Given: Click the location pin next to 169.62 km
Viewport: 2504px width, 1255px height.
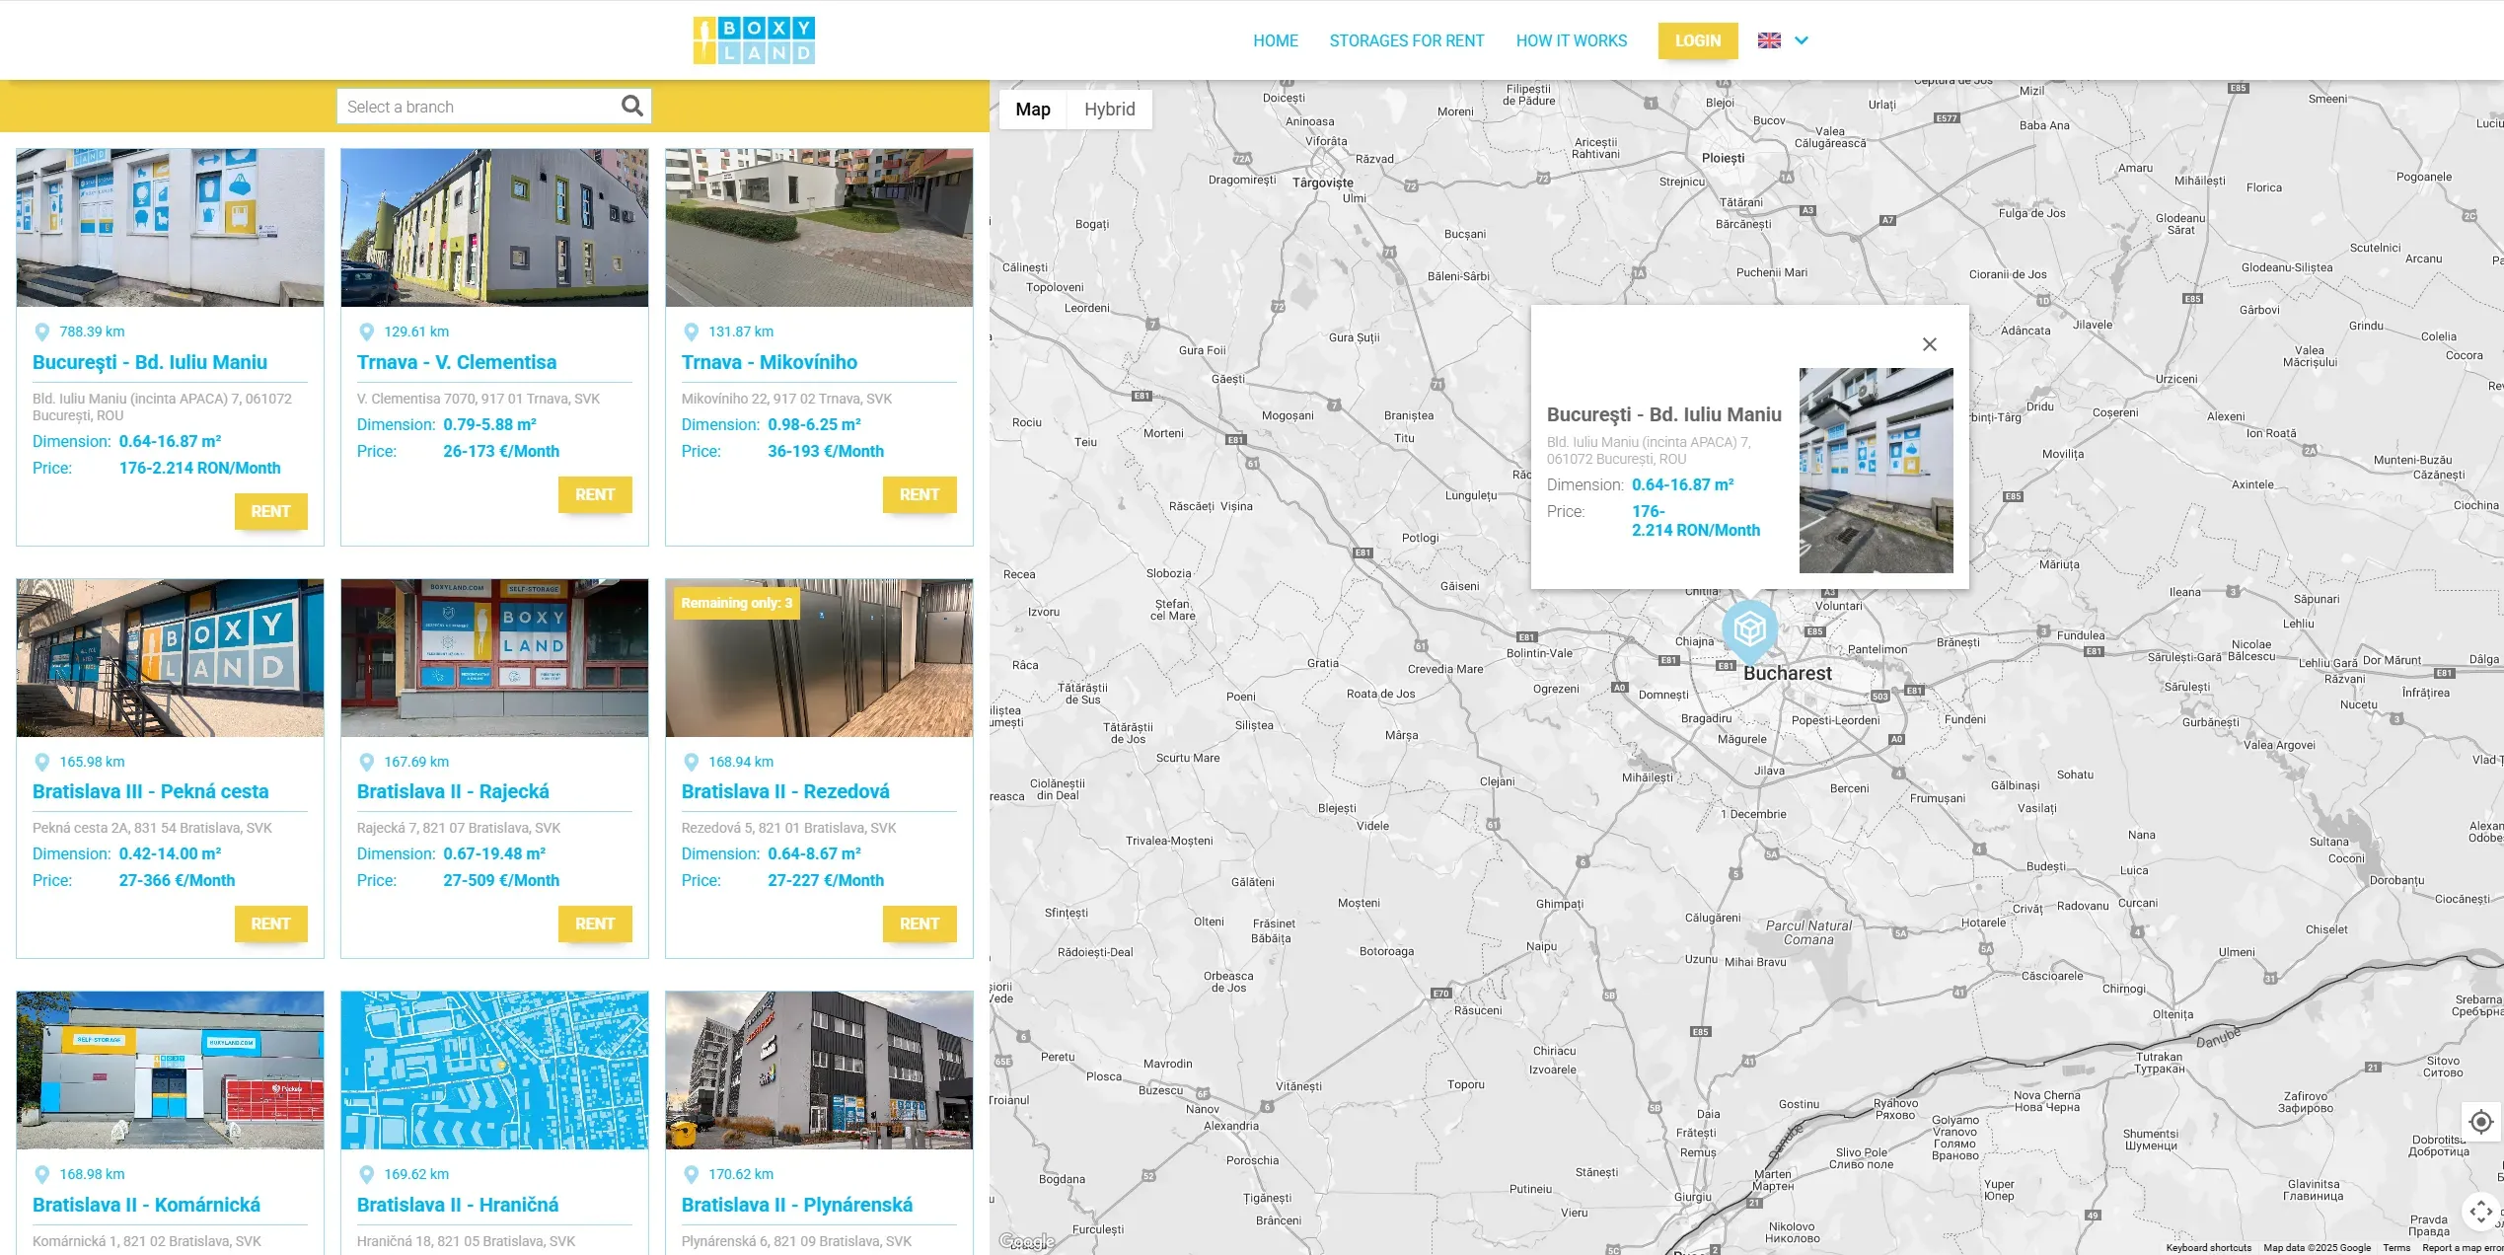Looking at the screenshot, I should pyautogui.click(x=366, y=1175).
